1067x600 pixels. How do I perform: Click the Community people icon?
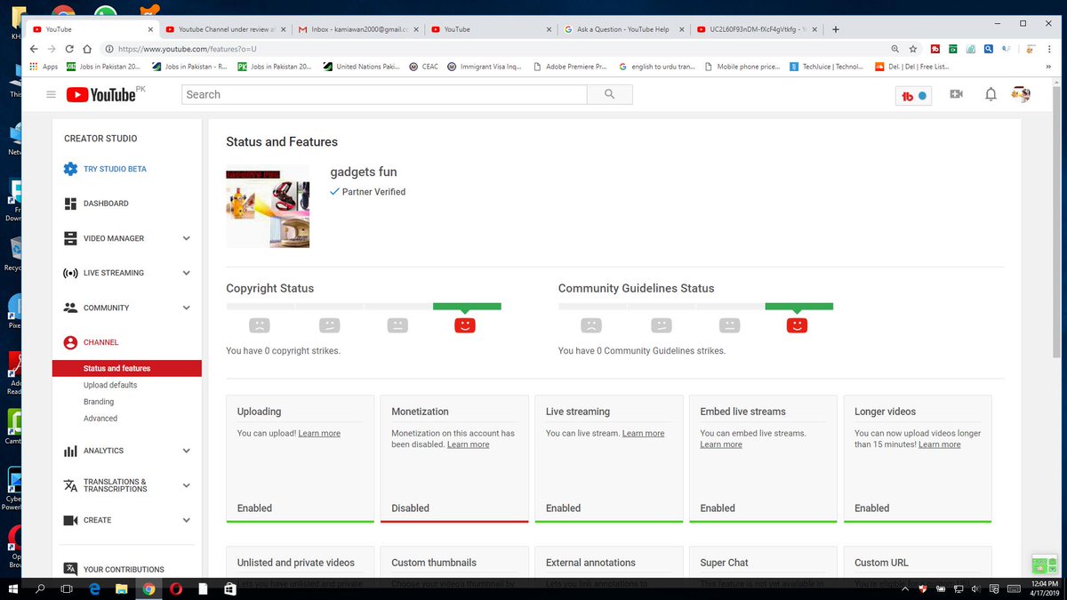point(70,308)
